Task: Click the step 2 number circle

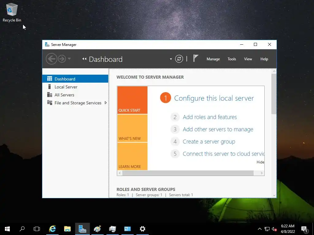Action: 175,117
